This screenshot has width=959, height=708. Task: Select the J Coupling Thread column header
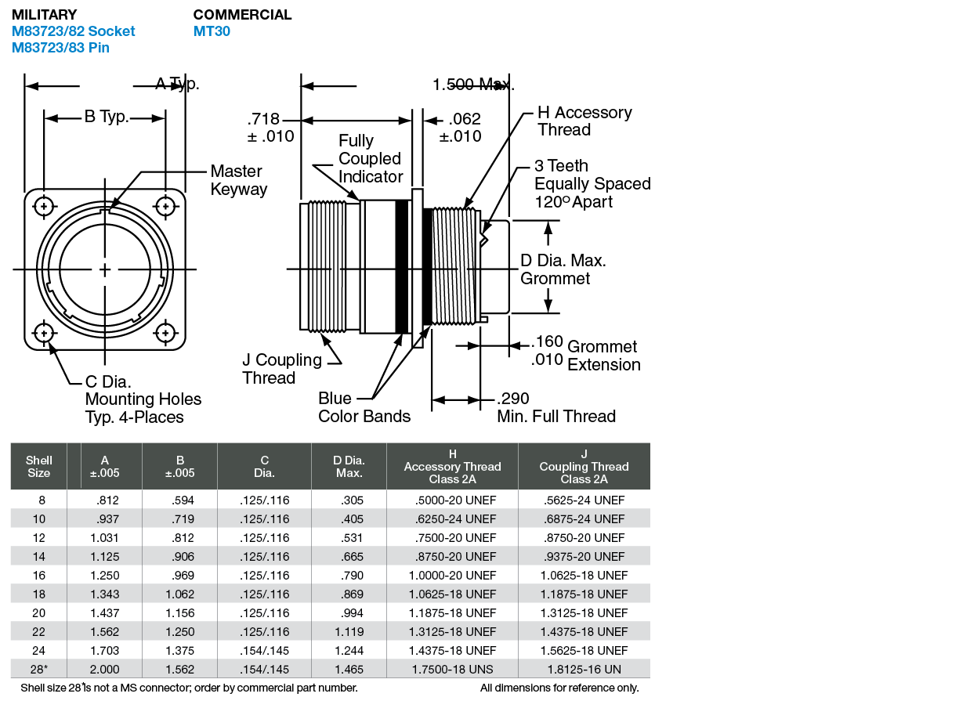[x=584, y=467]
